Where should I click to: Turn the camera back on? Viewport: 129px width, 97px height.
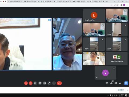(31, 83)
